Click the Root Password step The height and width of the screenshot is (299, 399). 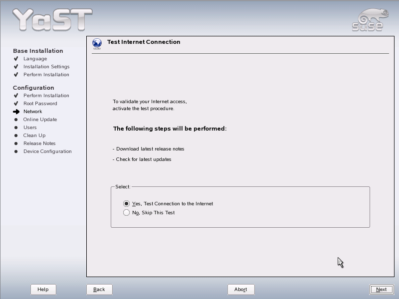(x=40, y=104)
